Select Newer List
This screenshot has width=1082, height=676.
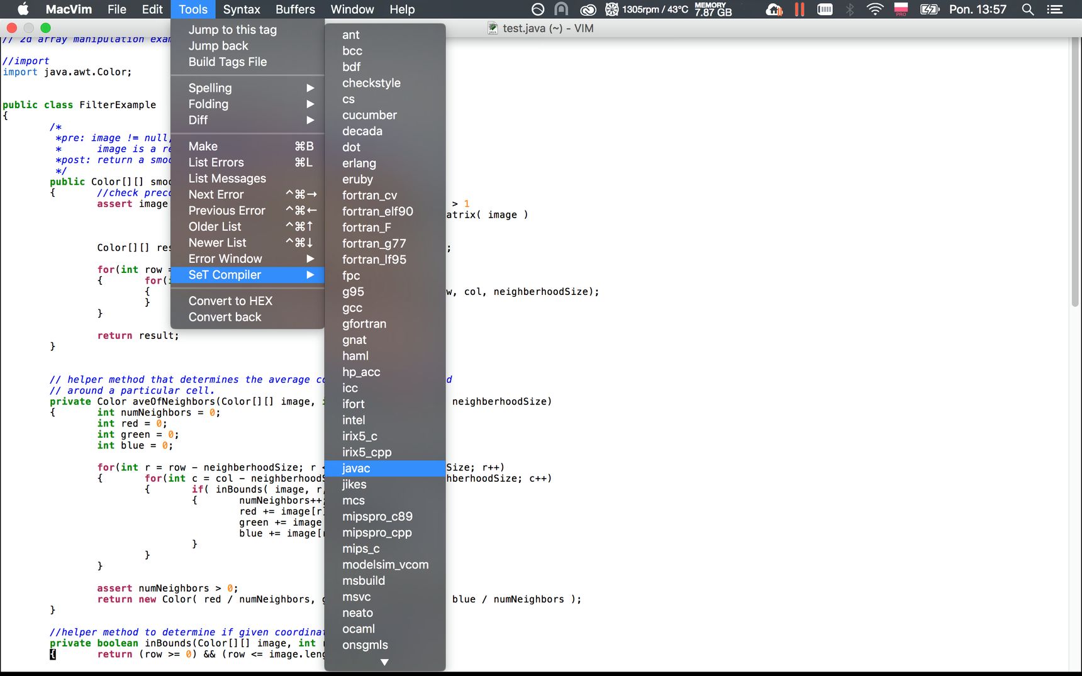[247, 243]
